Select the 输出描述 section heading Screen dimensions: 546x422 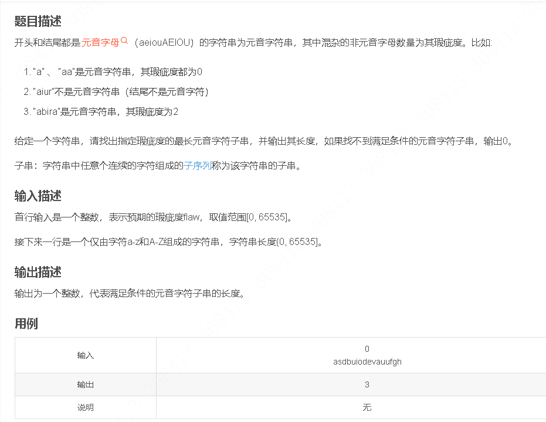[37, 272]
